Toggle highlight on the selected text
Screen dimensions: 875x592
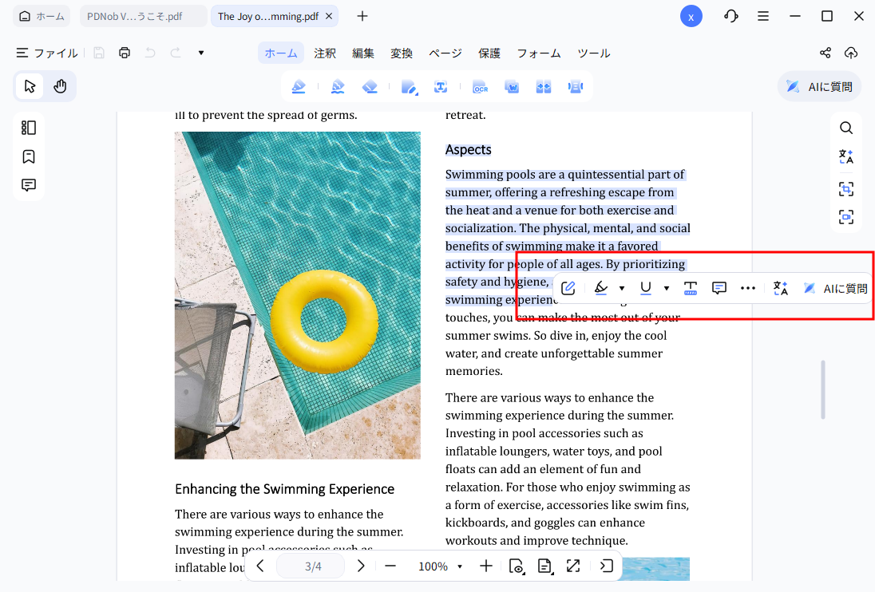coord(601,287)
